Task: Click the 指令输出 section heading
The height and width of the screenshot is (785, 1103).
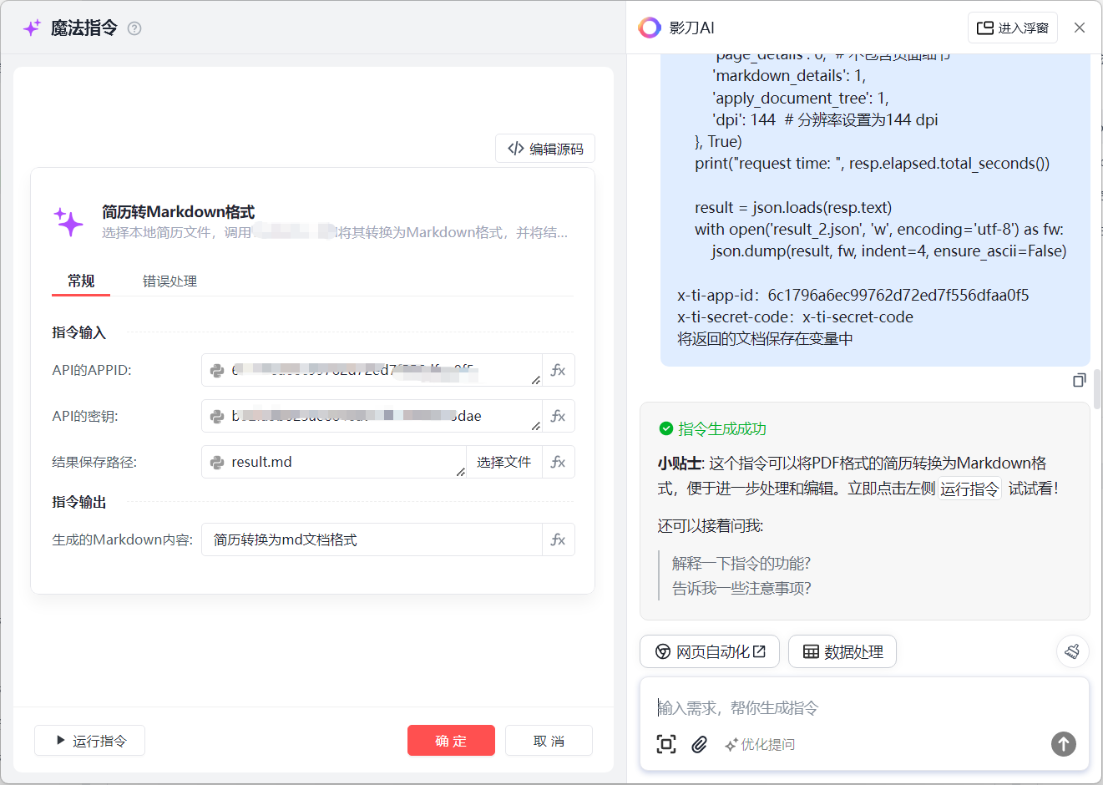Action: pos(78,502)
